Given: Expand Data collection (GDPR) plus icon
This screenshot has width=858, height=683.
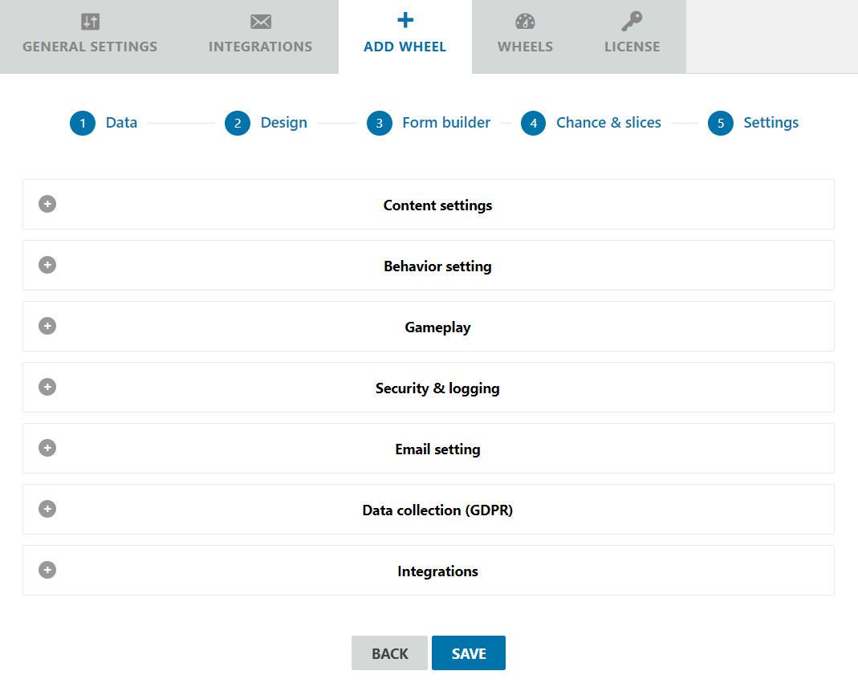Looking at the screenshot, I should pos(47,509).
